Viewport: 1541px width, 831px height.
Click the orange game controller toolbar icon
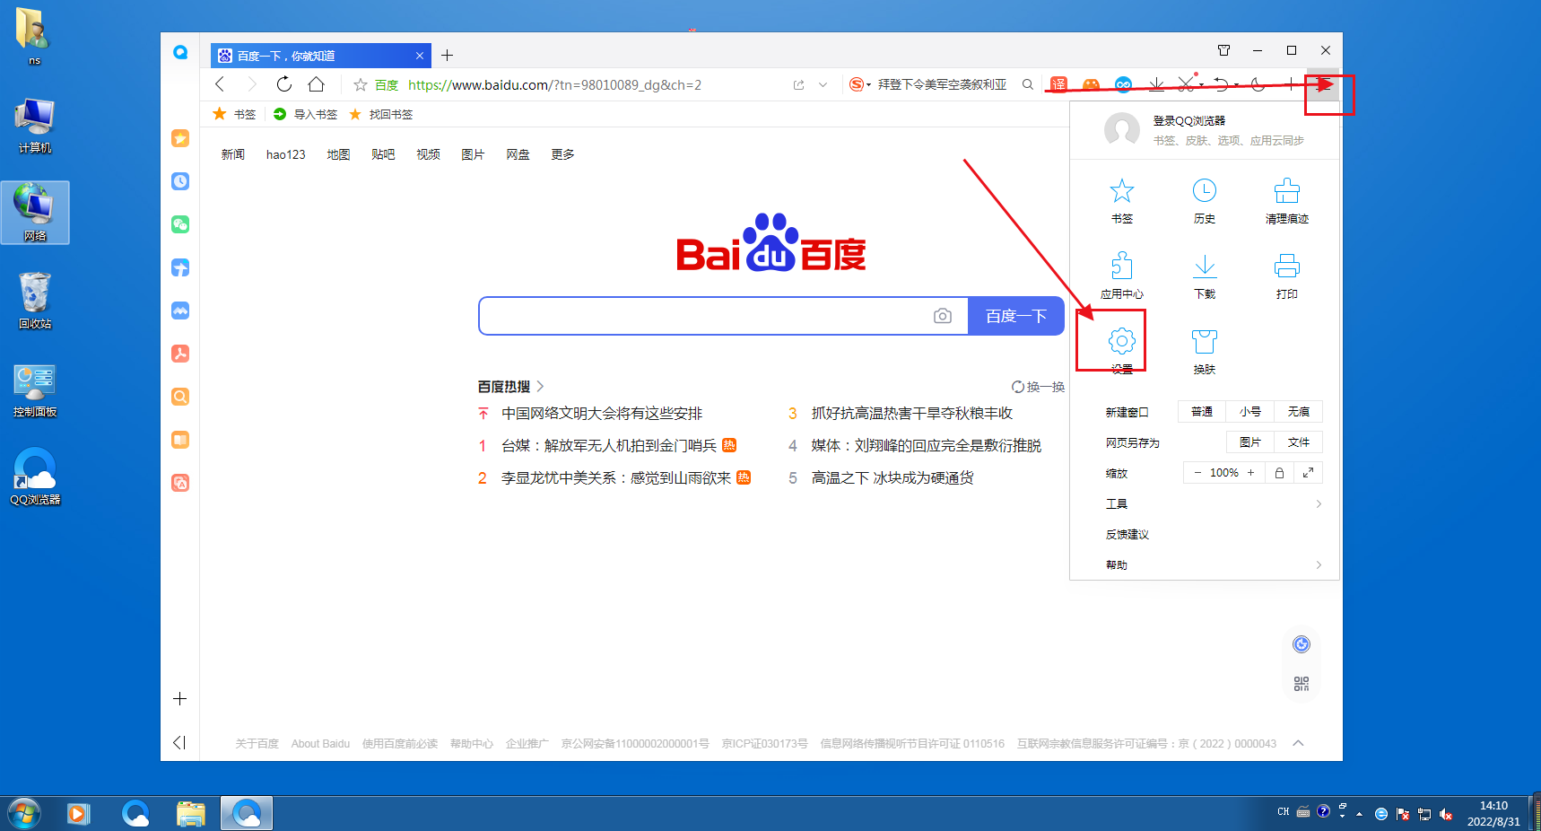(x=1091, y=84)
